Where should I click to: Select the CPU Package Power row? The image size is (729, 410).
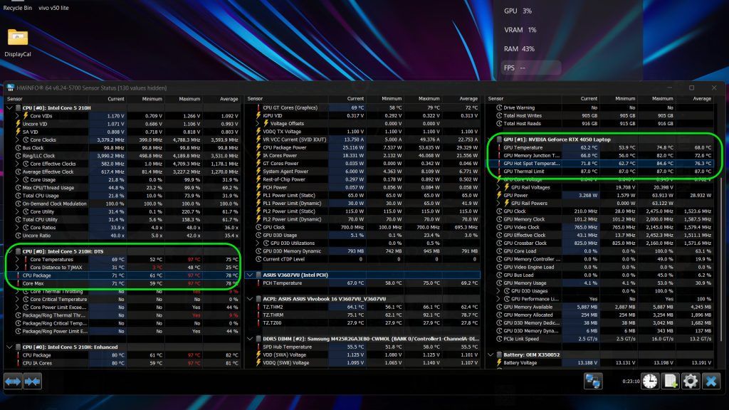[x=362, y=148]
